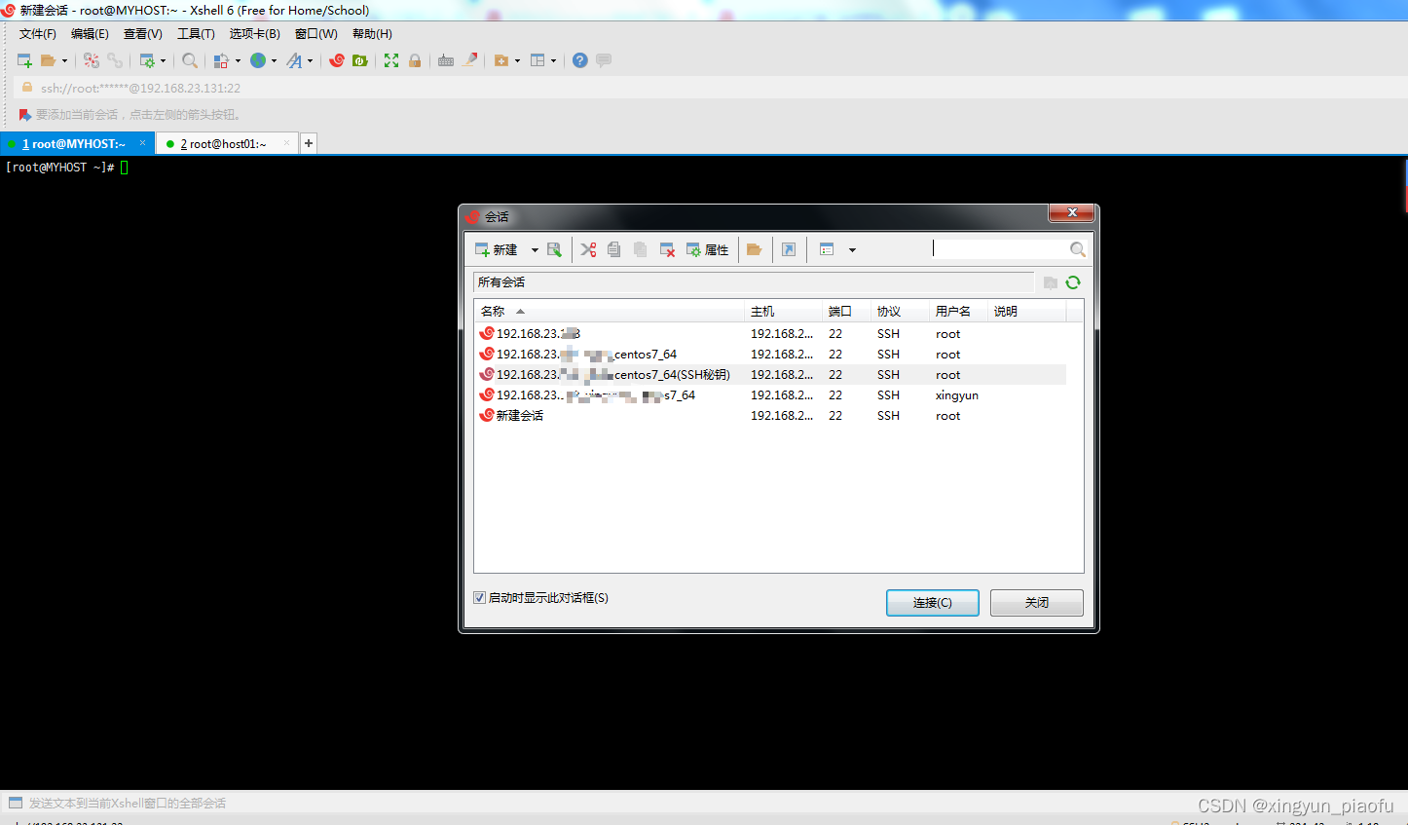Click the 关闭 button in dialog

(1037, 603)
